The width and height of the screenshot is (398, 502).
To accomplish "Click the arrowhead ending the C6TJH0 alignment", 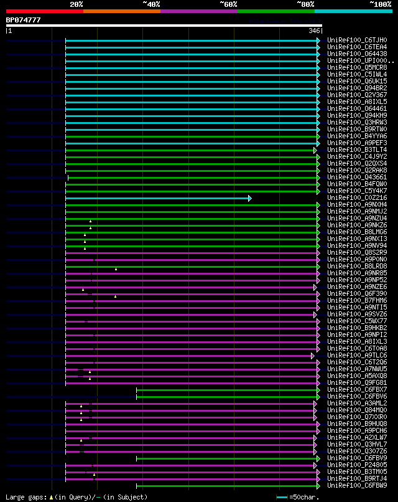I will coord(318,40).
